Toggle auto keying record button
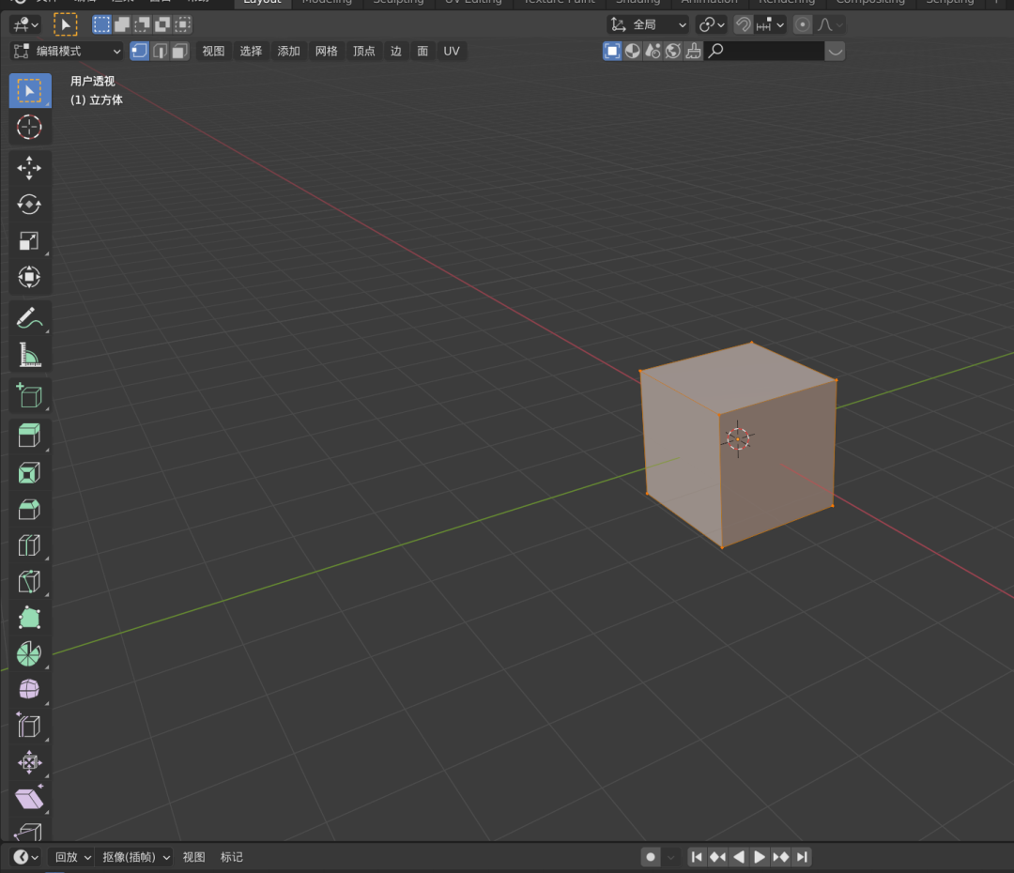The width and height of the screenshot is (1014, 873). pyautogui.click(x=651, y=857)
